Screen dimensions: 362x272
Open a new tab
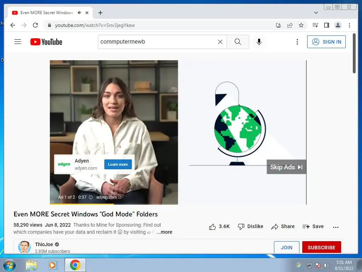click(100, 13)
